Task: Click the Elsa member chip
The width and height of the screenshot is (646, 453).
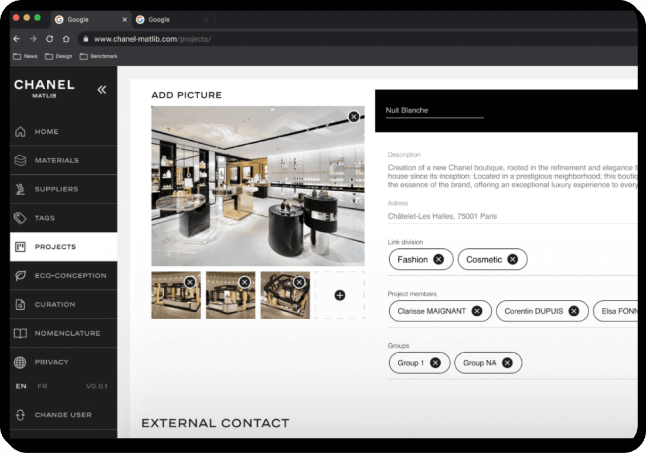Action: (x=616, y=311)
